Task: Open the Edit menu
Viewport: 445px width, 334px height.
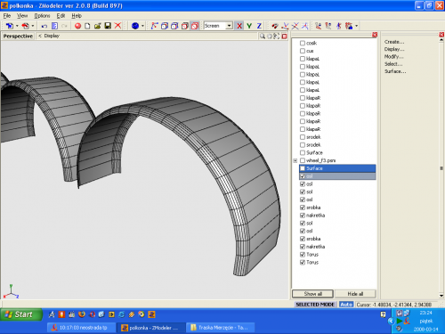Action: pyautogui.click(x=61, y=16)
